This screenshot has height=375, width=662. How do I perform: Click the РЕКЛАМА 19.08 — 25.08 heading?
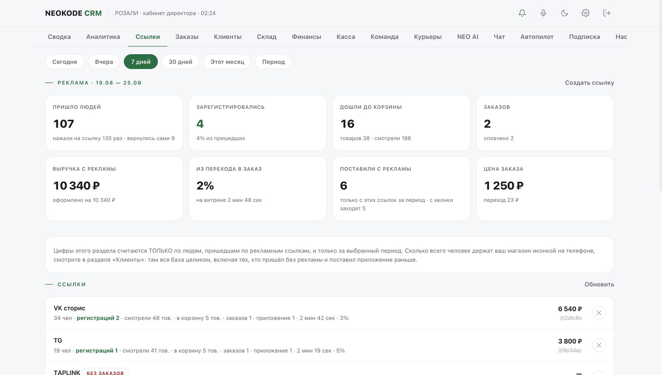click(99, 83)
